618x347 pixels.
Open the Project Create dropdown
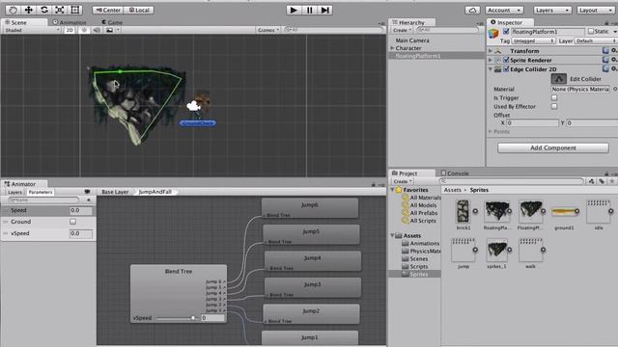(x=403, y=181)
